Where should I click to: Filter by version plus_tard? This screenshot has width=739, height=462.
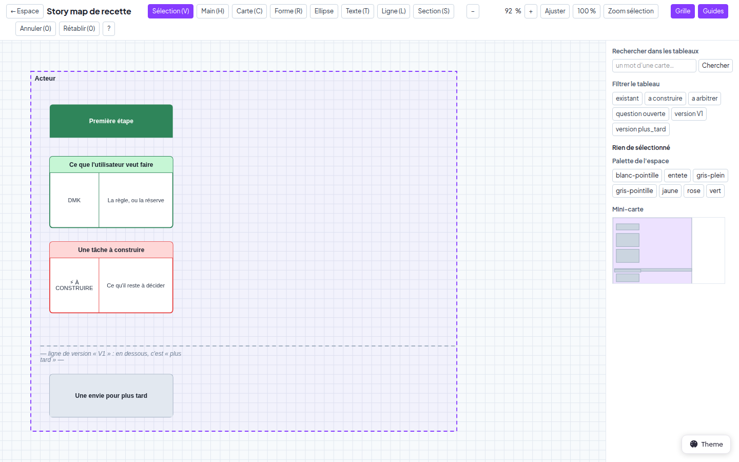[640, 129]
